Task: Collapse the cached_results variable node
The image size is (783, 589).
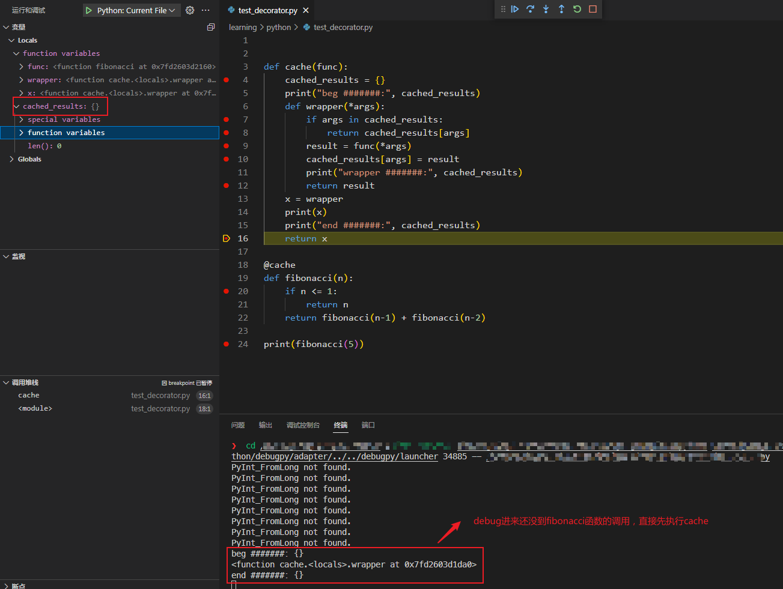Action: pyautogui.click(x=16, y=106)
